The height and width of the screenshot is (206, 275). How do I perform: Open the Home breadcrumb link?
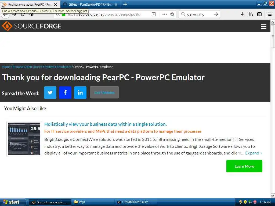(6, 67)
